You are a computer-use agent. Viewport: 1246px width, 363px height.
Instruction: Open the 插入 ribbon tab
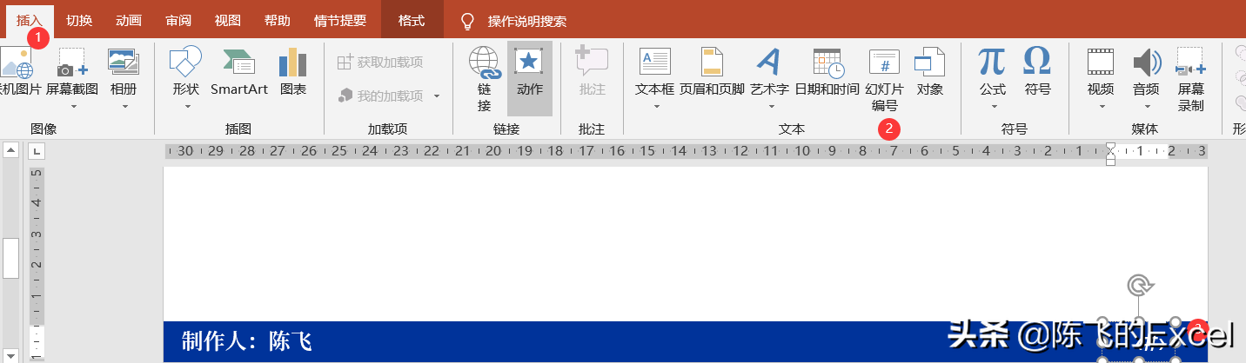click(x=29, y=21)
